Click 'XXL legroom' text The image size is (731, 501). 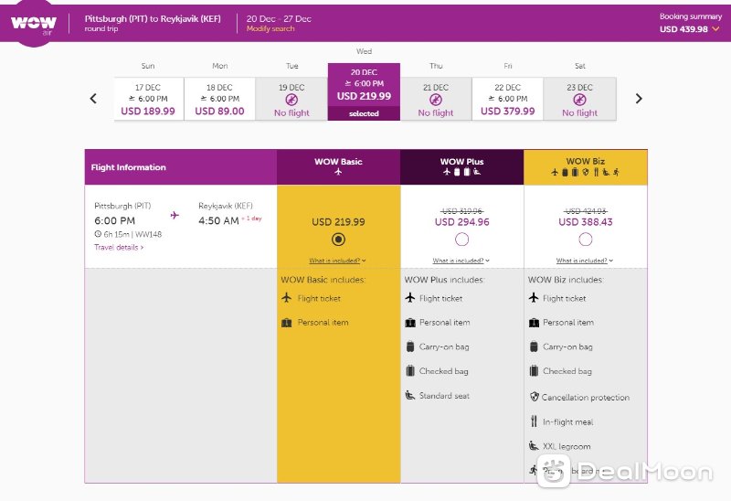pyautogui.click(x=567, y=446)
